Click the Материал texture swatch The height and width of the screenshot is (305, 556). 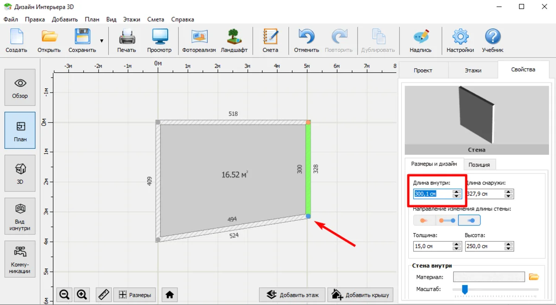(x=489, y=277)
